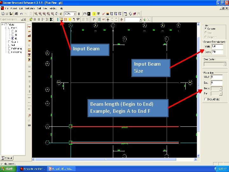Open the File menu
This screenshot has width=229, height=172.
[x=7, y=9]
